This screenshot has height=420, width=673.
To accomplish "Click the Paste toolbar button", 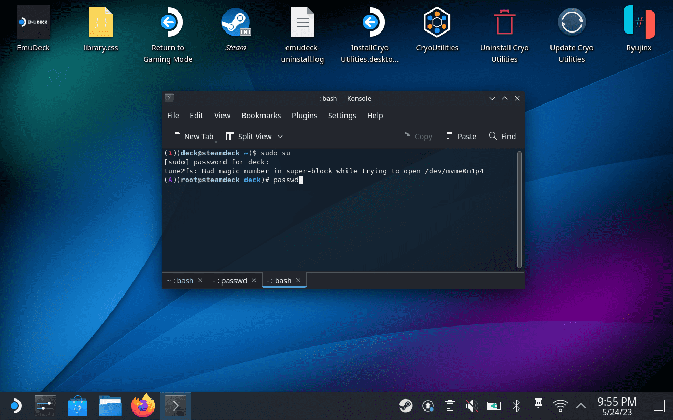I will [461, 136].
